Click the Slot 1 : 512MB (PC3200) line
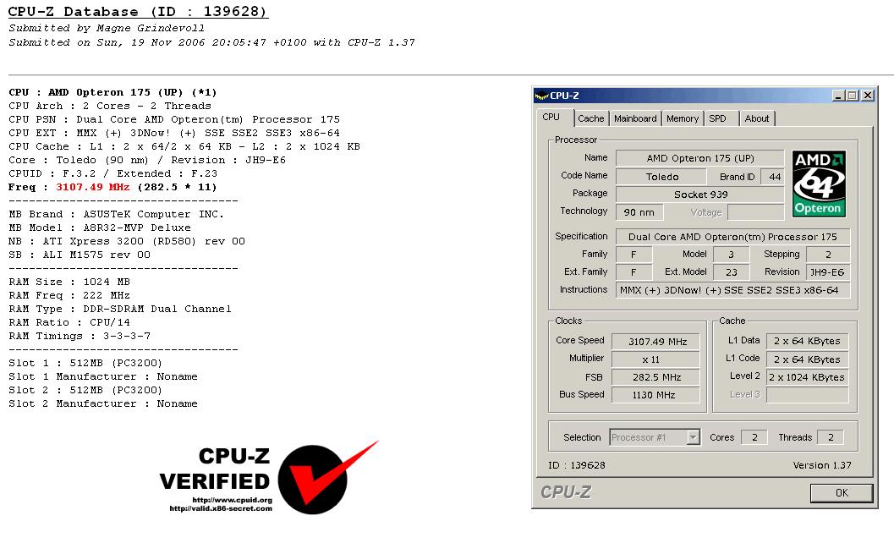 coord(85,363)
